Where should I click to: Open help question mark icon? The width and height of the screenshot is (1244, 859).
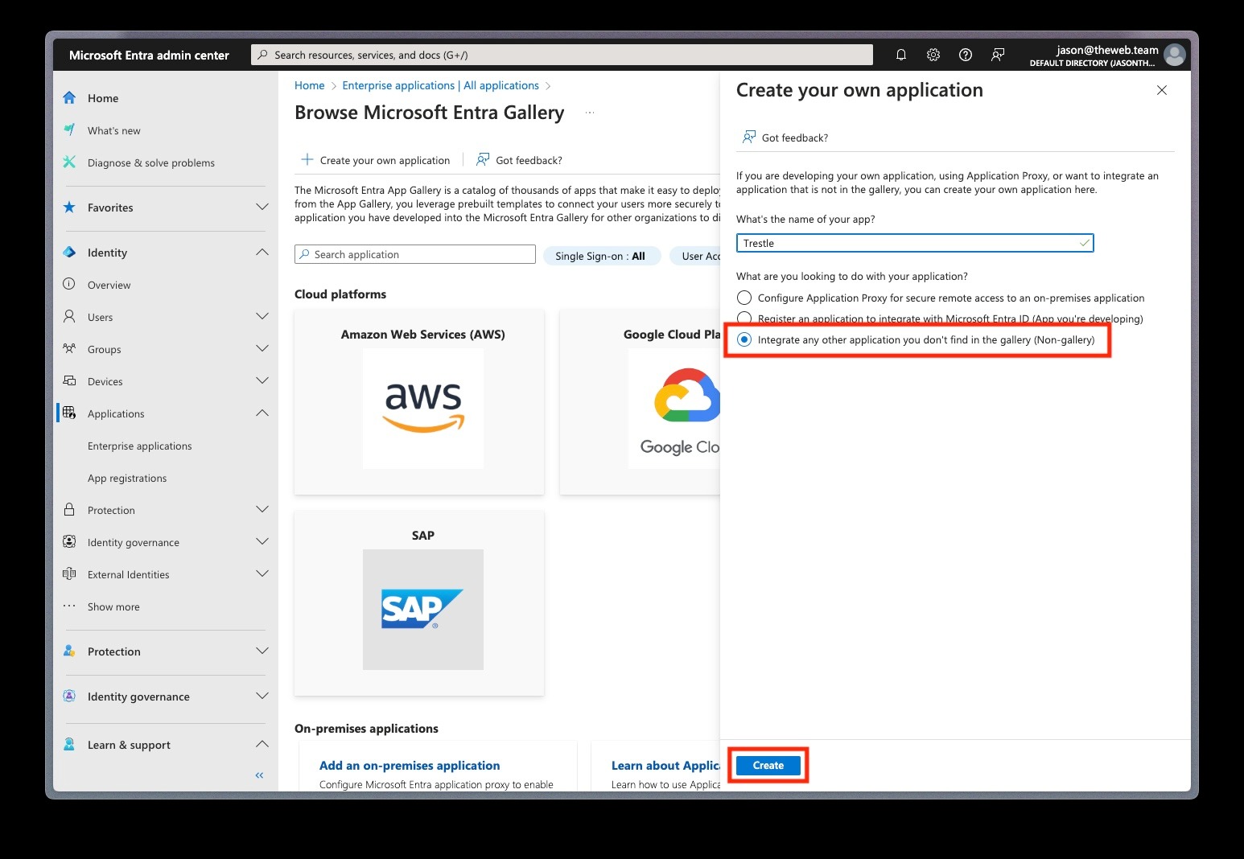pos(966,55)
